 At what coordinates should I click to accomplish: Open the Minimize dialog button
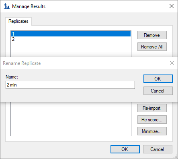tap(152, 131)
